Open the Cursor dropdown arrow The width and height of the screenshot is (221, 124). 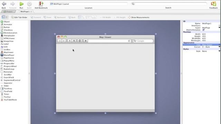tap(219, 47)
